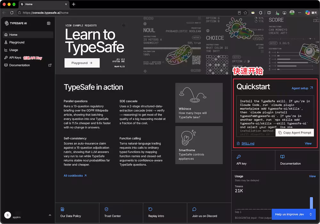The height and width of the screenshot is (224, 320).
Task: Open Playground in the sidebar
Action: [28, 42]
